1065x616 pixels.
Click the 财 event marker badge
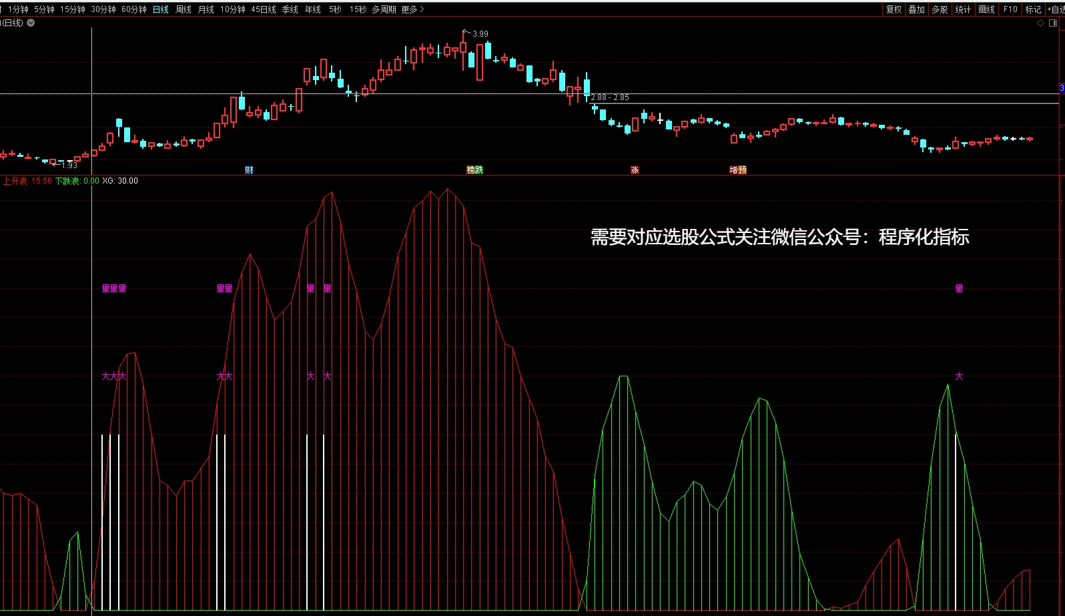click(249, 170)
